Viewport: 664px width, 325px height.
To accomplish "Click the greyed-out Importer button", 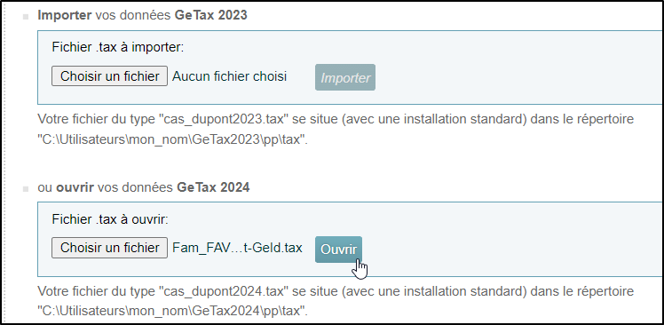I will pos(345,77).
